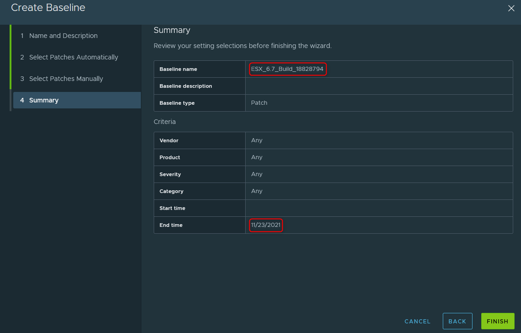521x333 pixels.
Task: Click the End time 11/23/2021 value
Action: tap(266, 225)
